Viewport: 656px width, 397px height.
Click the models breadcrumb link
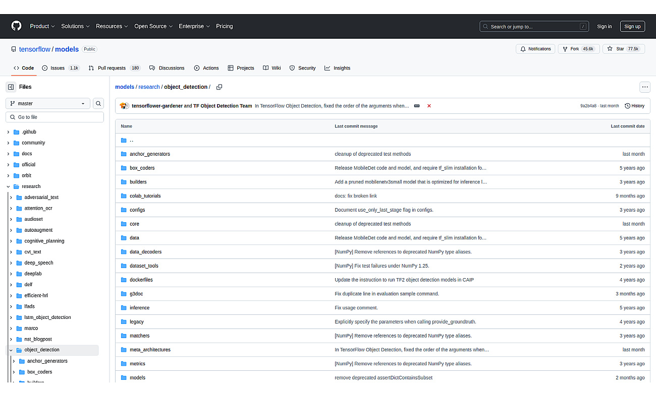(x=125, y=87)
